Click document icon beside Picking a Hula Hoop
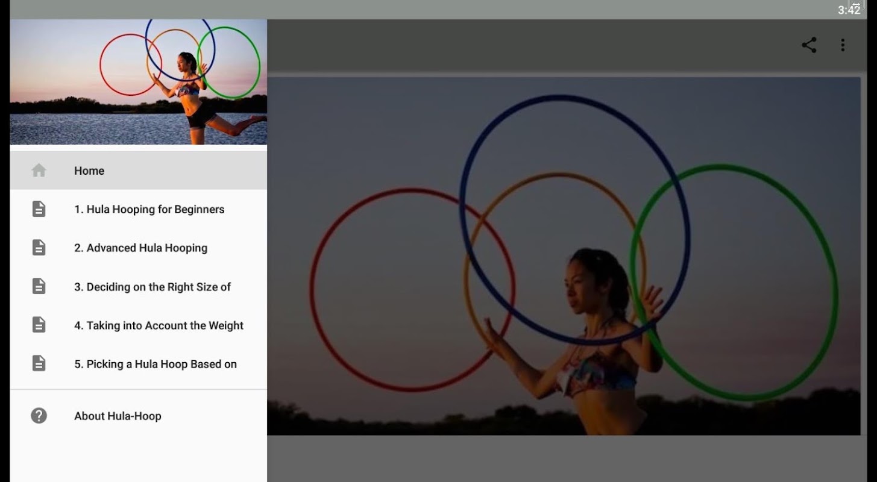The width and height of the screenshot is (877, 482). (x=39, y=363)
